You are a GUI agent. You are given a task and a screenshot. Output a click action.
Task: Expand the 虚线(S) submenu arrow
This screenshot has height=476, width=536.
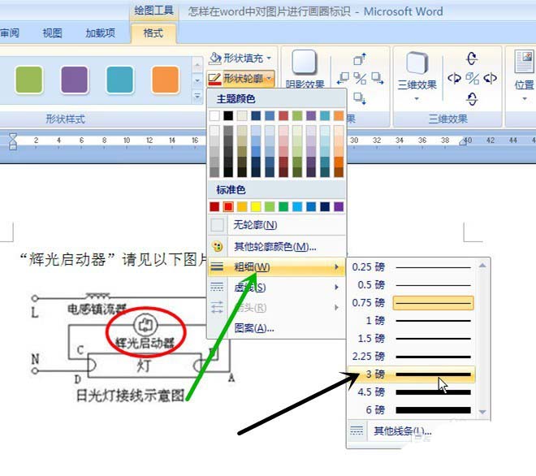[x=336, y=288]
